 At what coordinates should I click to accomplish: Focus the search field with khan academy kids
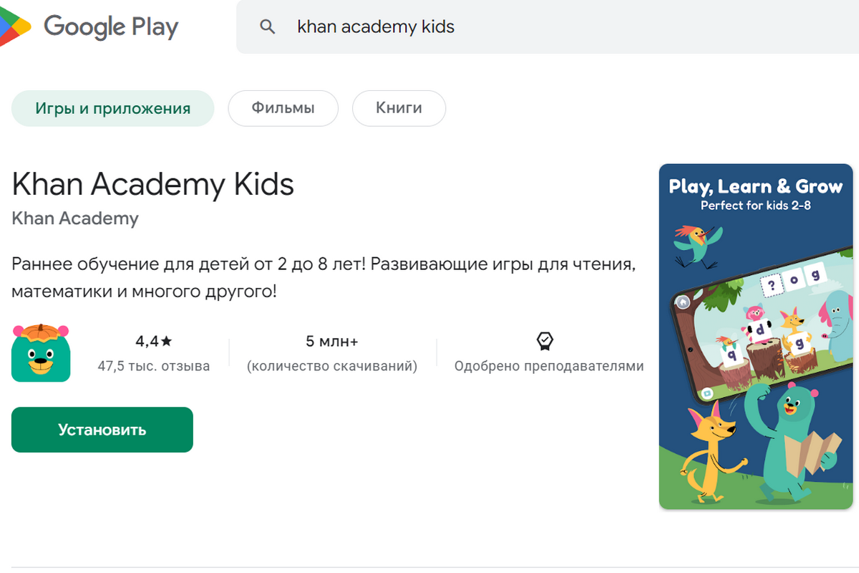point(501,27)
